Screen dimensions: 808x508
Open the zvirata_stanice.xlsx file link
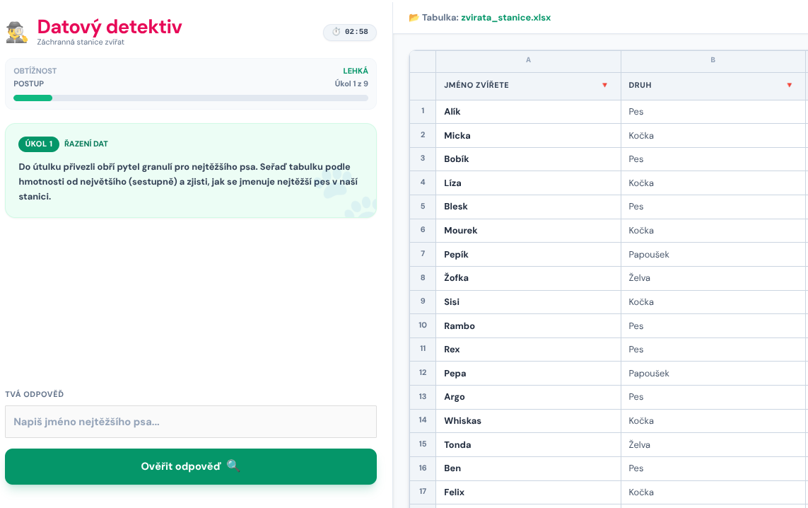(x=505, y=18)
